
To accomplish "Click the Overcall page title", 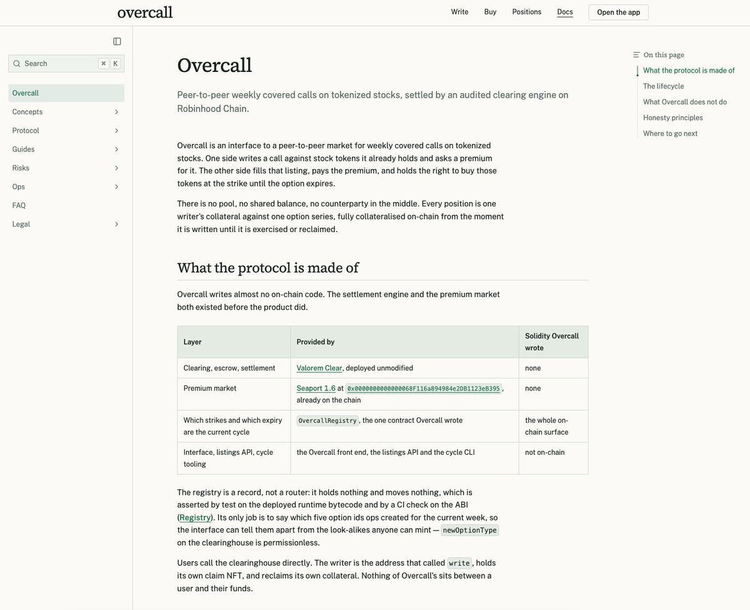I will point(214,65).
